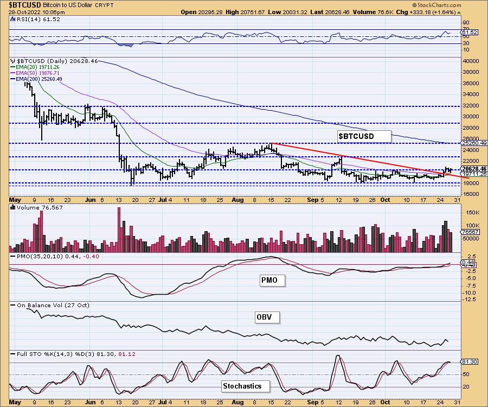The height and width of the screenshot is (407, 488).
Task: Click the 76567 volume value tag
Action: (x=470, y=232)
